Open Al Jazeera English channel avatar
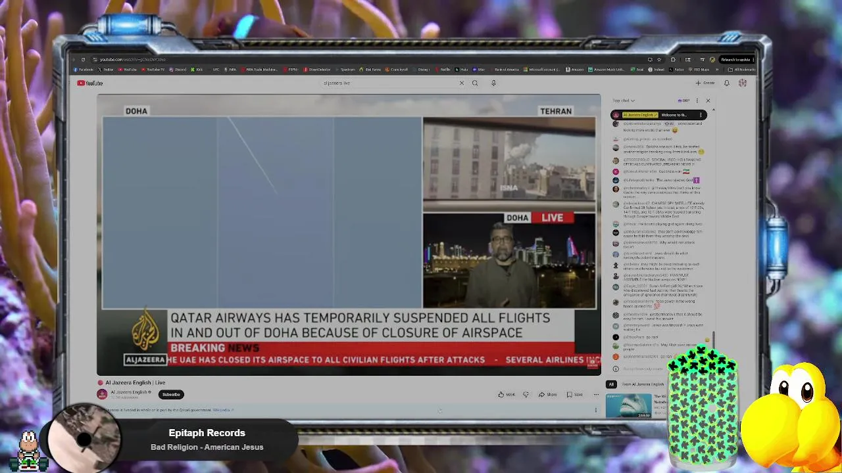 pyautogui.click(x=102, y=394)
